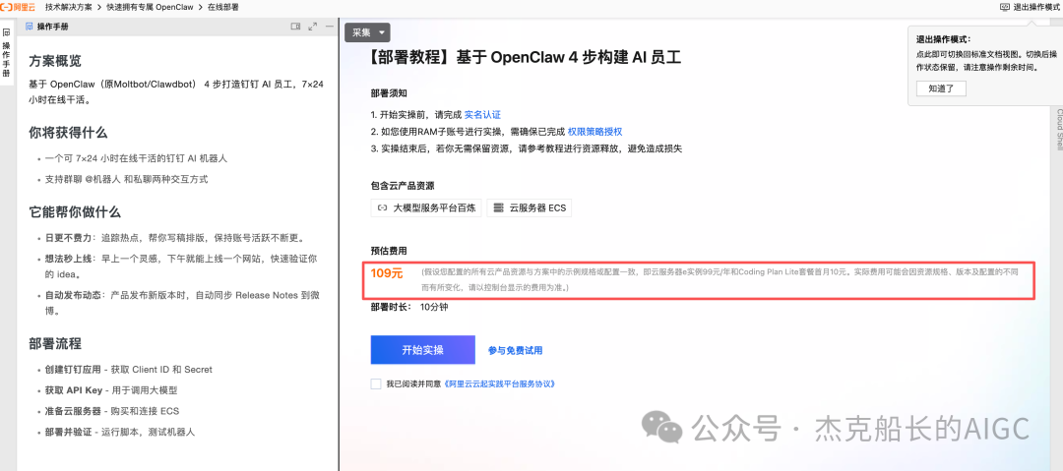Click the 自动发布动态 bullet text
The image size is (1063, 471).
[x=183, y=304]
